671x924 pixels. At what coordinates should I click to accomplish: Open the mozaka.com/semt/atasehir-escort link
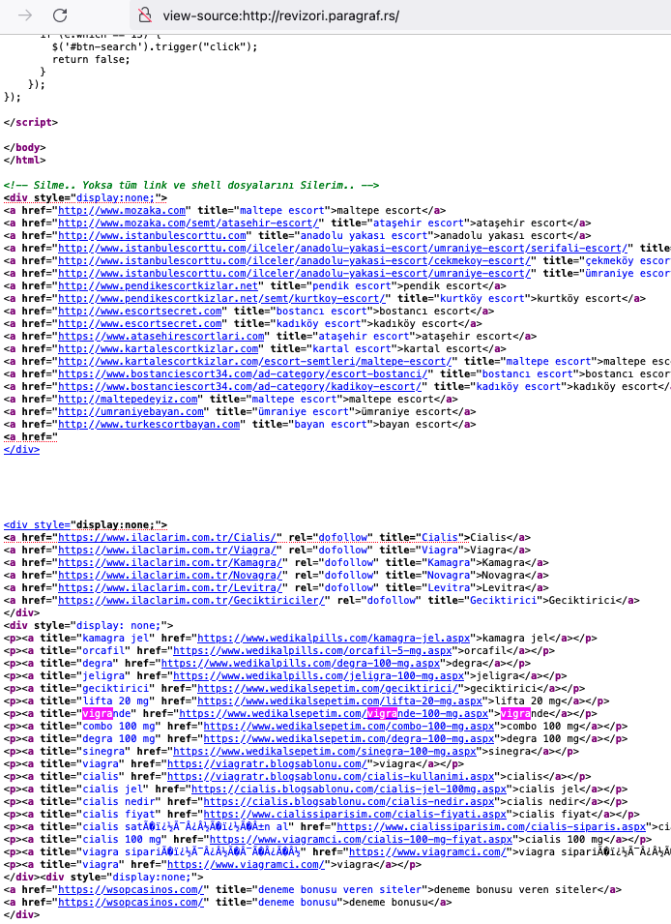189,223
